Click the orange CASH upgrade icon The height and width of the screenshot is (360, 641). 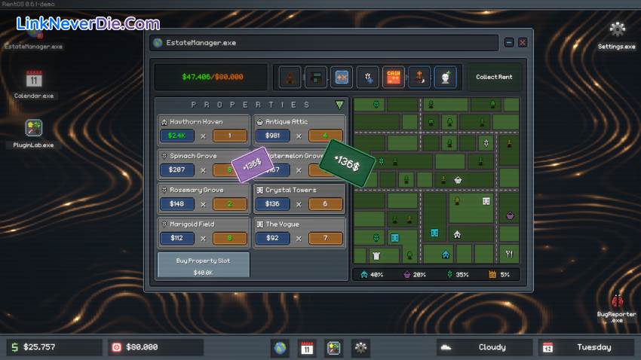(393, 77)
